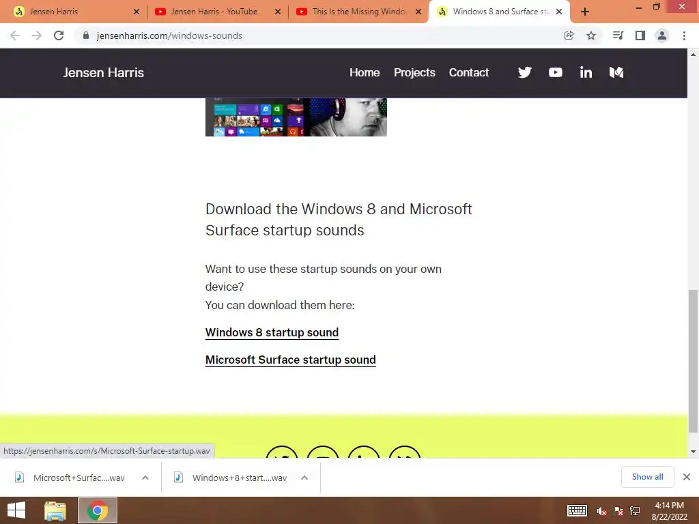Open Contact in site navigation
The height and width of the screenshot is (524, 699).
[x=468, y=72]
